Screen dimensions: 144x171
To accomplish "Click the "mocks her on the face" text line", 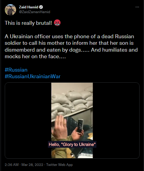I will coord(35,56).
